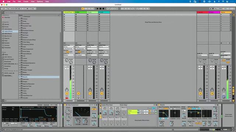
Task: Click the Arrangement Record button
Action: [103, 9]
